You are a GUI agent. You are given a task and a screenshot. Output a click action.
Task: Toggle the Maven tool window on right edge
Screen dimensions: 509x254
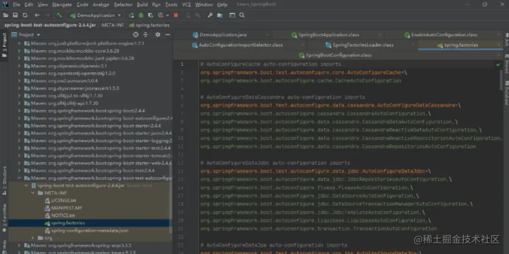506,64
